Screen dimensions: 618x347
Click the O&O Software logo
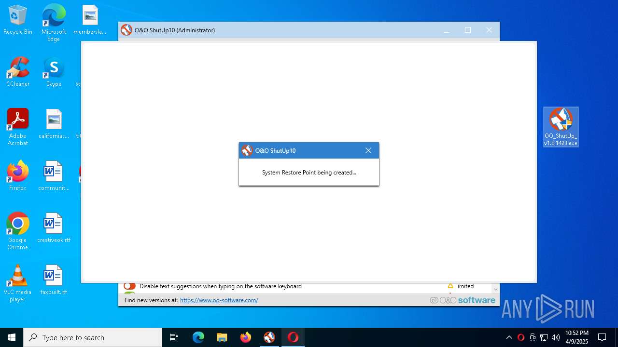pos(463,300)
